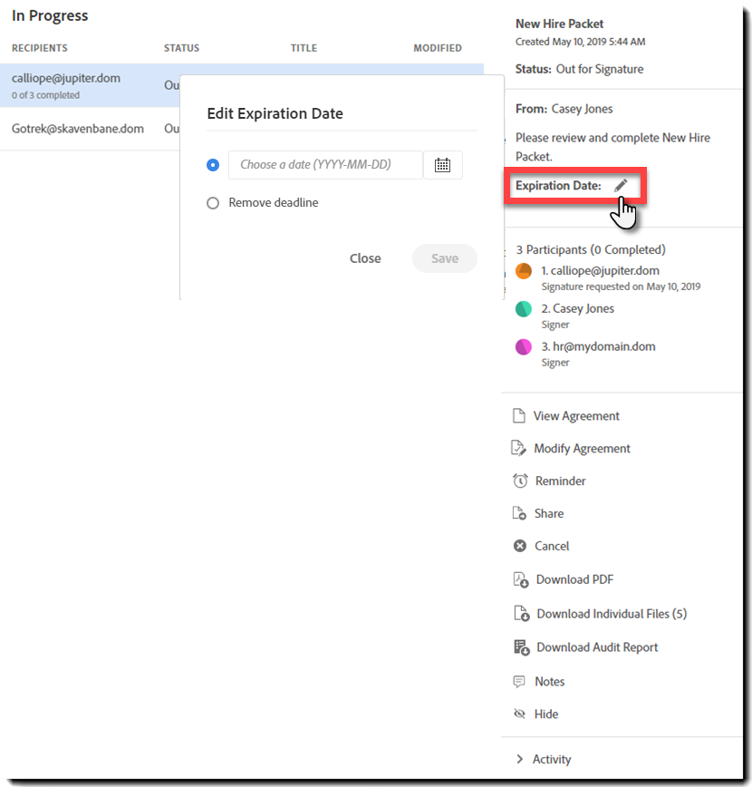Click the Reminder clock icon
The image size is (752, 787).
click(520, 481)
